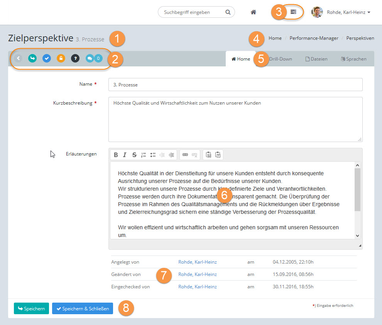Screen dimensions: 382x325
Task: Click the Speichern button
Action: pos(31,309)
